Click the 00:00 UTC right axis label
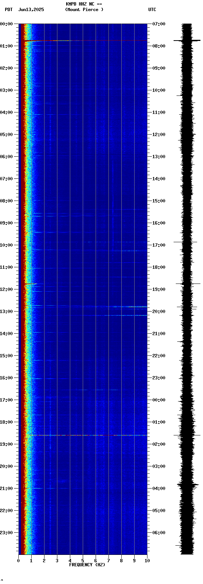203x584 pixels. pos(159,400)
